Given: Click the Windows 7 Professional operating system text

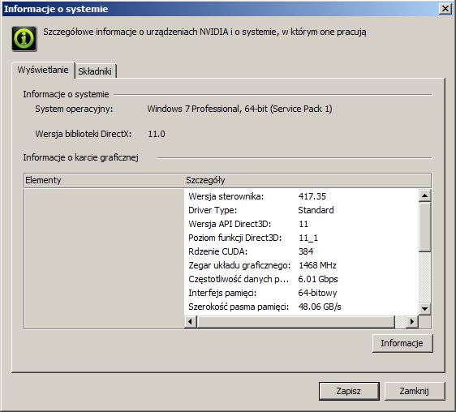Looking at the screenshot, I should [239, 109].
